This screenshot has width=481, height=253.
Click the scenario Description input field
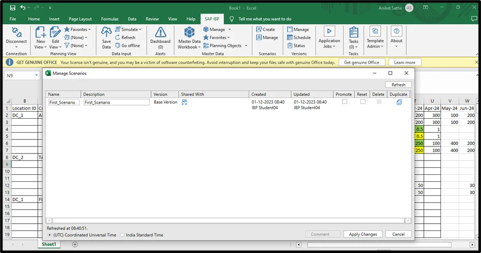coord(116,102)
